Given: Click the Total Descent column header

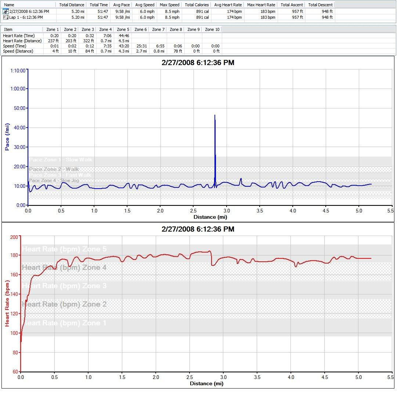Looking at the screenshot, I should coord(320,5).
